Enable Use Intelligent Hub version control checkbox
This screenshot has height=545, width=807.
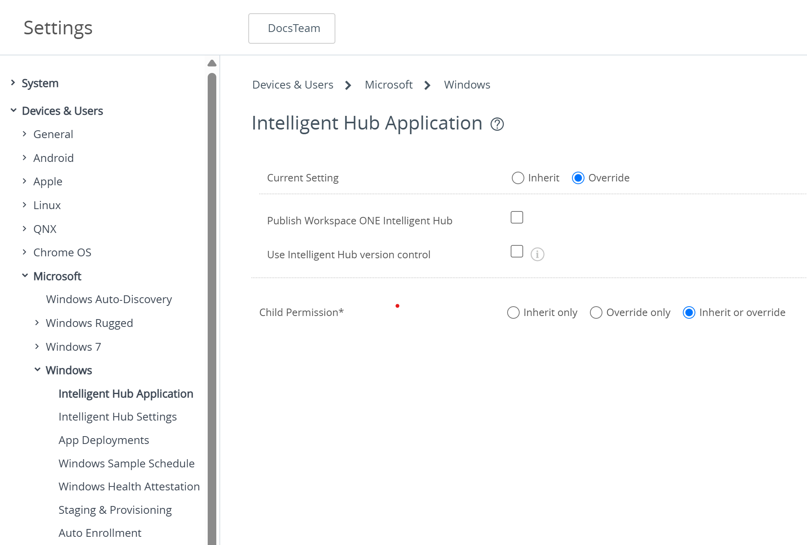517,251
